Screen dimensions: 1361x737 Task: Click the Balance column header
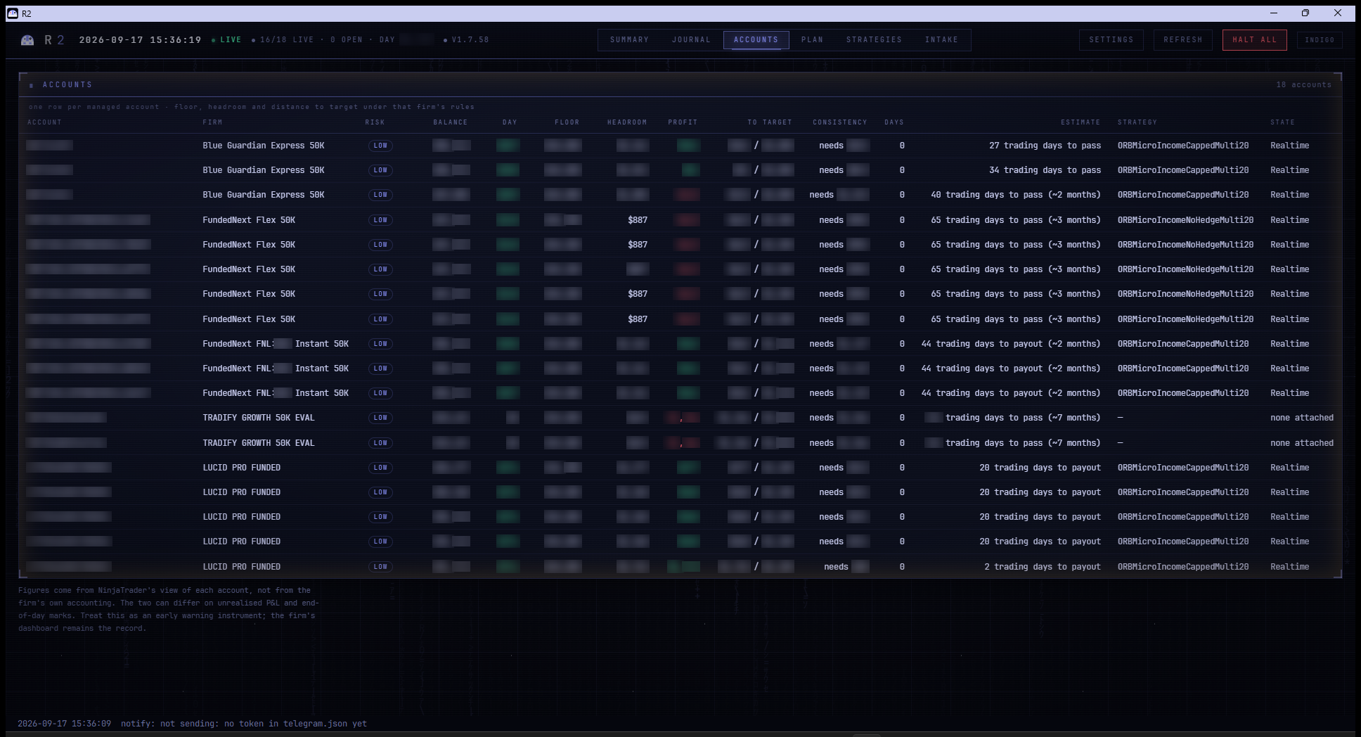point(451,122)
